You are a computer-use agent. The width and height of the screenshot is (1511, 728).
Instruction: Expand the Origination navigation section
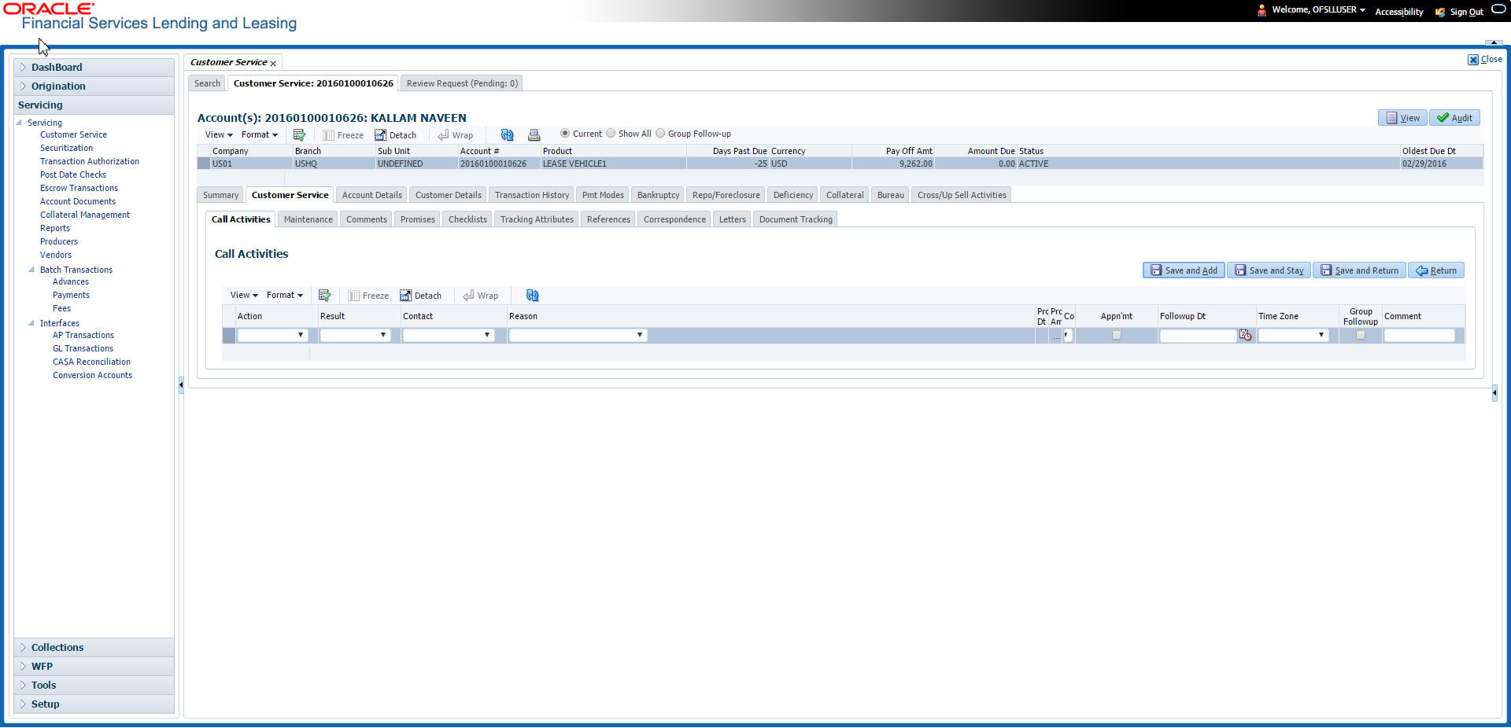coord(94,86)
